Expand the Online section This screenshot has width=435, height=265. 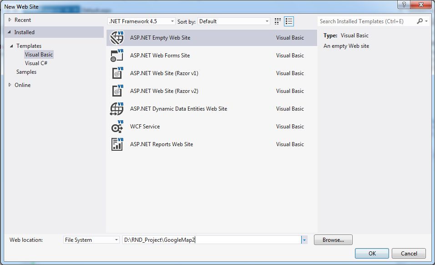(10, 85)
